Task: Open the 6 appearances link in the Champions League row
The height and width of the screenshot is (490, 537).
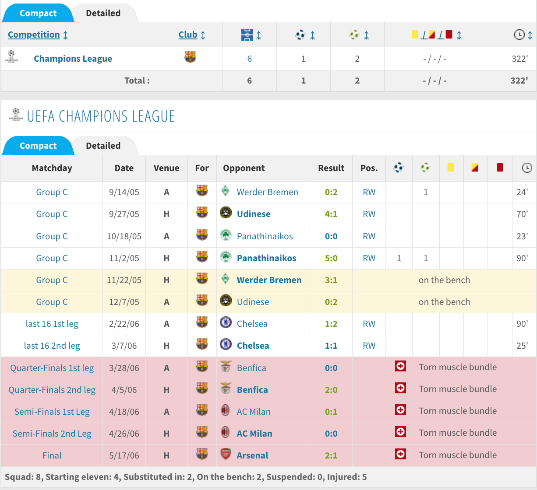Action: [x=250, y=59]
